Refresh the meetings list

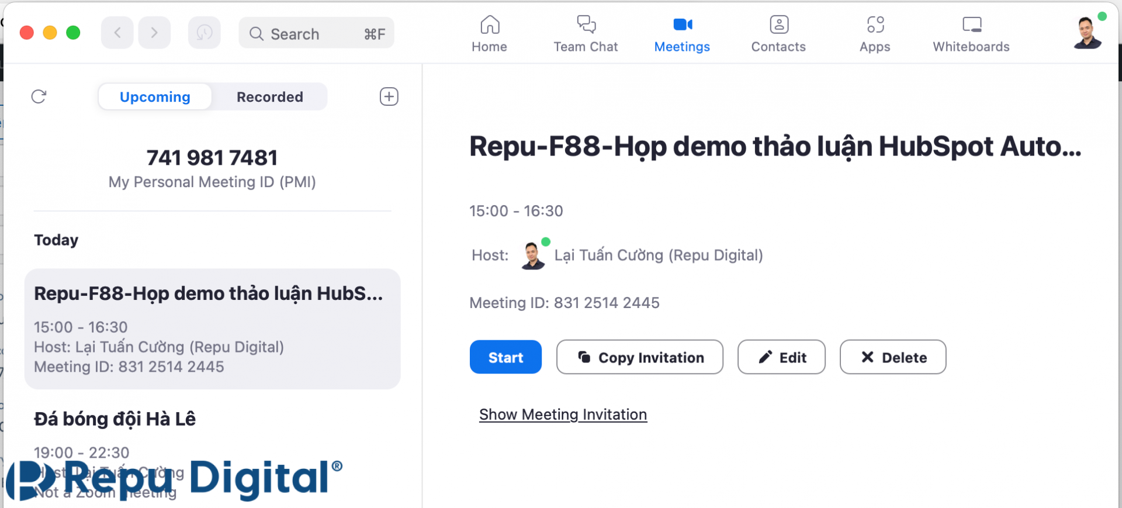point(39,96)
